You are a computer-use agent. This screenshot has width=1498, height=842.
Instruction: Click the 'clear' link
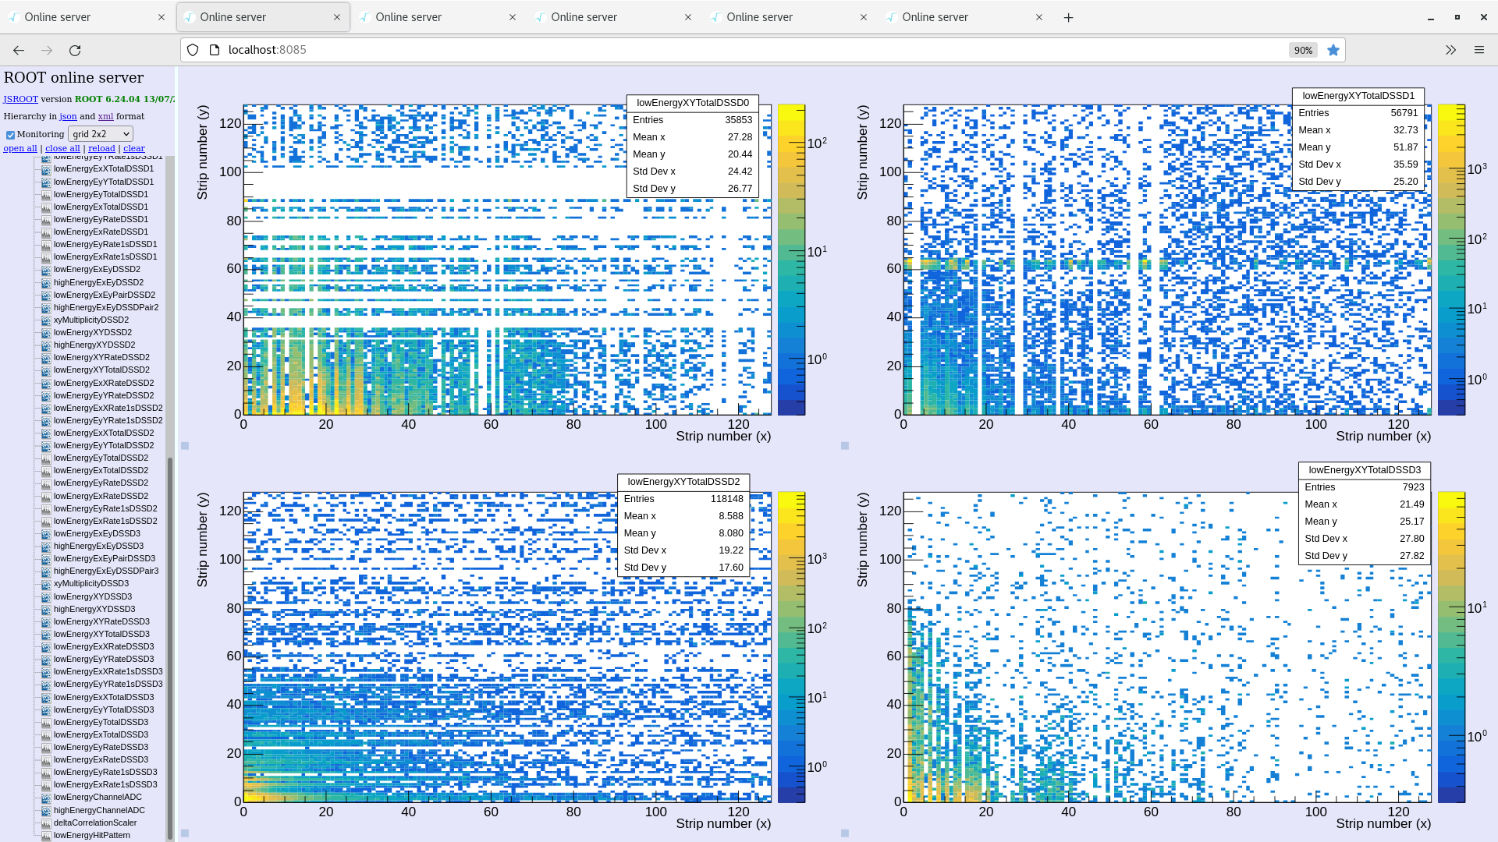point(133,148)
